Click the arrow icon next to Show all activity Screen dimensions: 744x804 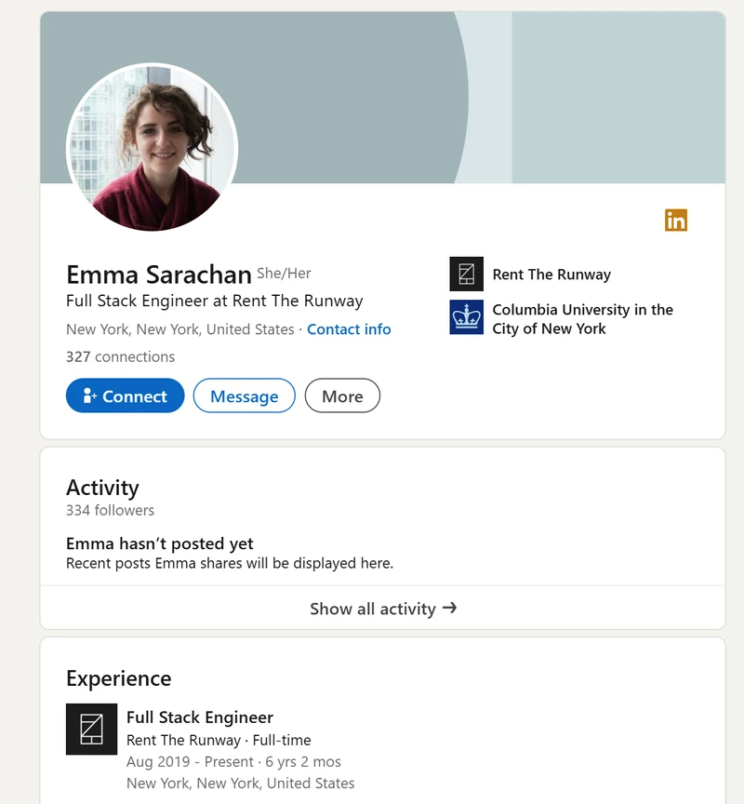(450, 608)
